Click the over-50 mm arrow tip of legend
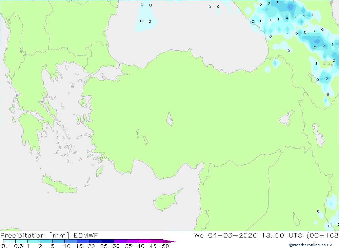This screenshot has width=339, height=248. tap(169, 241)
